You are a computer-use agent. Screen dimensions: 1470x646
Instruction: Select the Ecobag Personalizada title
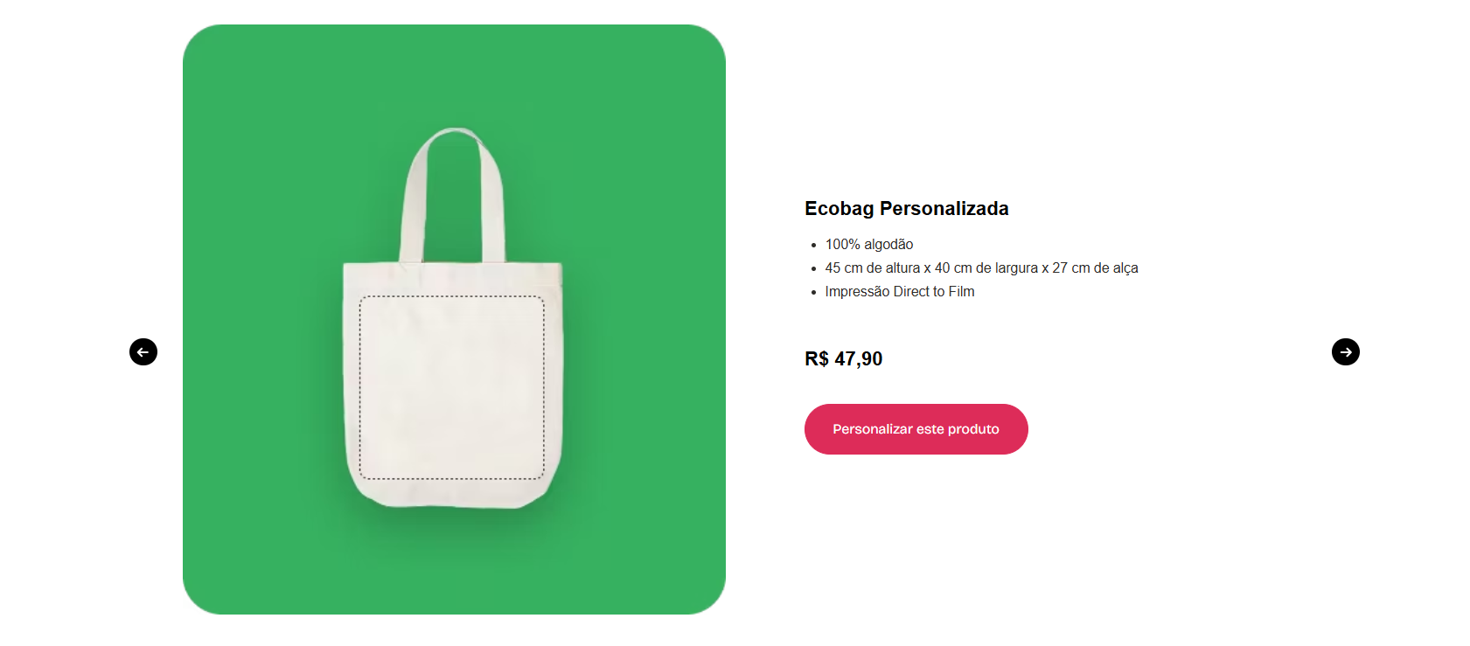click(x=907, y=209)
